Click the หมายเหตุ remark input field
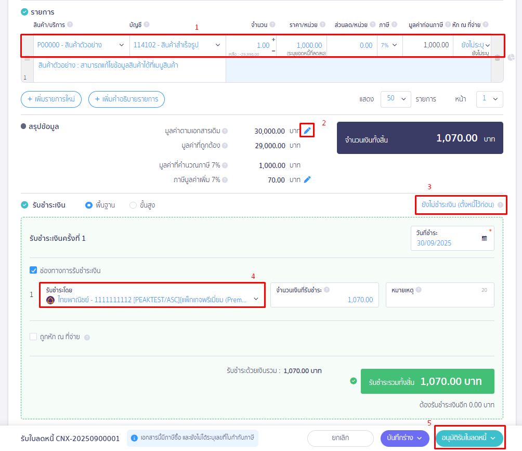This screenshot has height=451, width=522. (x=439, y=299)
